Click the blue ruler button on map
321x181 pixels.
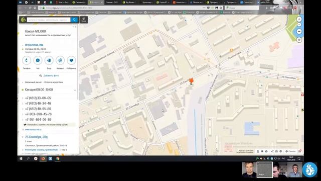click(299, 31)
